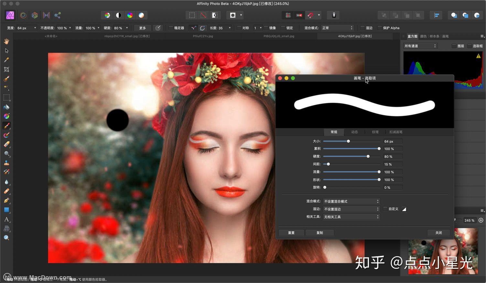The image size is (486, 283).
Task: Click the 复制 duplicate button
Action: pyautogui.click(x=319, y=233)
